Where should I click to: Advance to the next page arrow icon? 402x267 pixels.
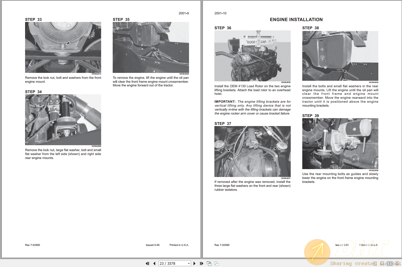195,263
